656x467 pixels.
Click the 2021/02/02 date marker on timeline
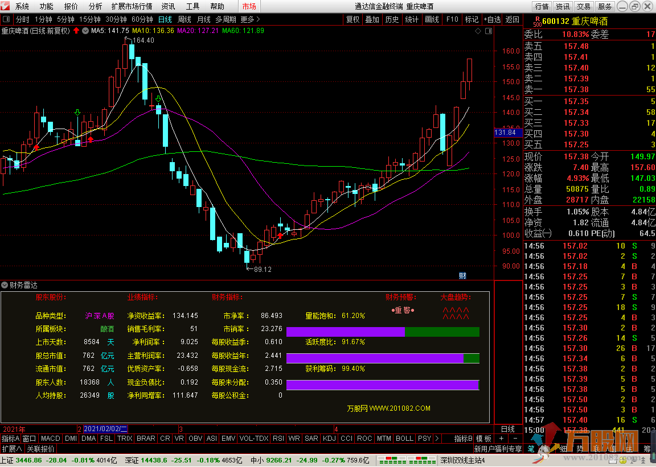106,429
